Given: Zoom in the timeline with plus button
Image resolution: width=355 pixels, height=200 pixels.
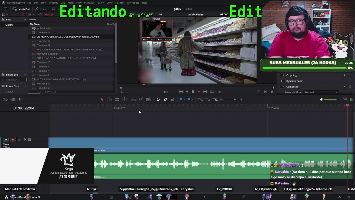Looking at the screenshot, I should tap(241, 99).
